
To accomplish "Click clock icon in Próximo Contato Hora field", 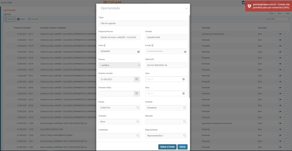I will pos(183,79).
